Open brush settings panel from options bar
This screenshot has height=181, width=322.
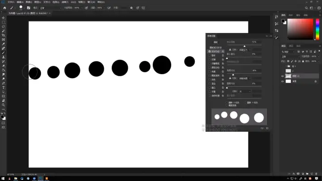29,8
